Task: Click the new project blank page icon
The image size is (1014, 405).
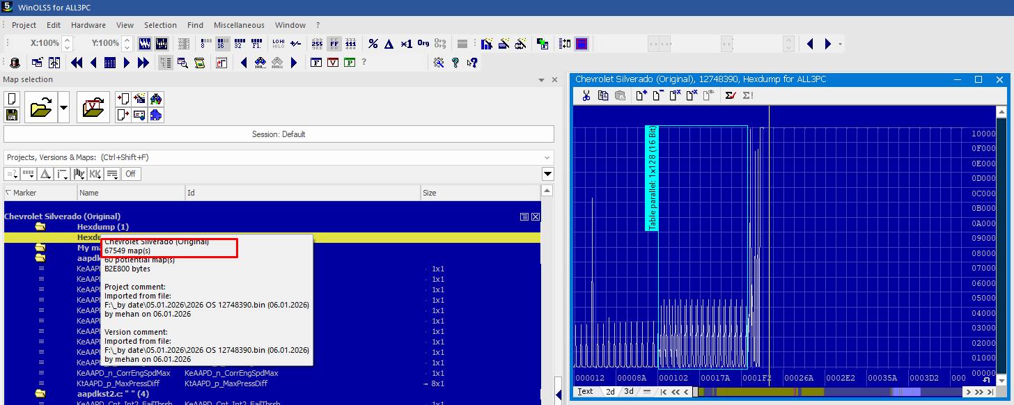Action: (11, 100)
